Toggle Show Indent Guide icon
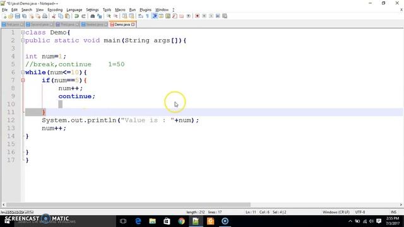This screenshot has width=404, height=227. [x=155, y=16]
